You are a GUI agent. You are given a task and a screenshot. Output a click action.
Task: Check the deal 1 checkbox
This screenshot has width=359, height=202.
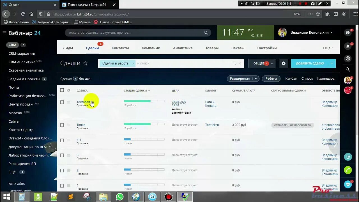pos(62,186)
